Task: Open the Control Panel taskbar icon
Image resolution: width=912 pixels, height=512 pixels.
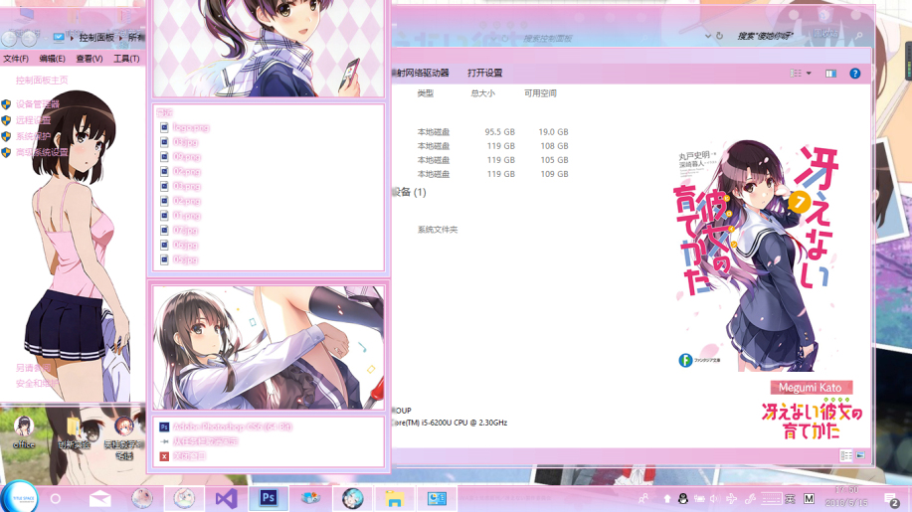Action: [437, 498]
